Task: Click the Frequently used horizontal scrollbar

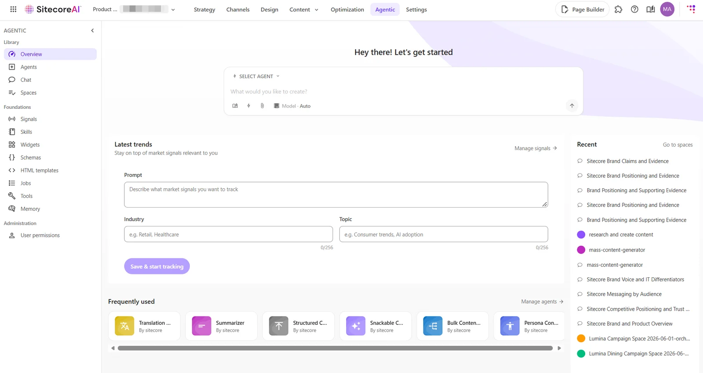Action: pyautogui.click(x=335, y=348)
